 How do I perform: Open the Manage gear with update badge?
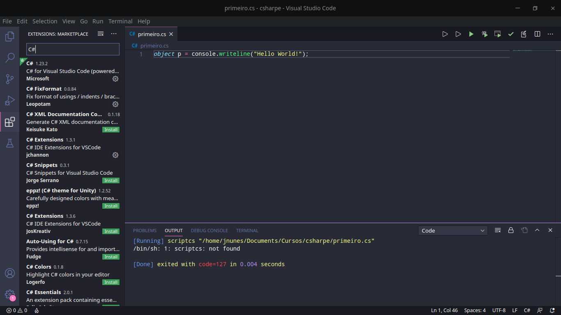(x=10, y=294)
